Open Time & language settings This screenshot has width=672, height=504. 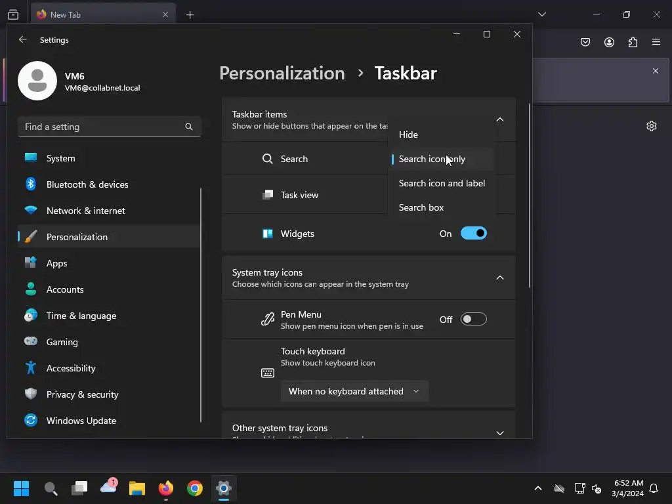pyautogui.click(x=109, y=316)
